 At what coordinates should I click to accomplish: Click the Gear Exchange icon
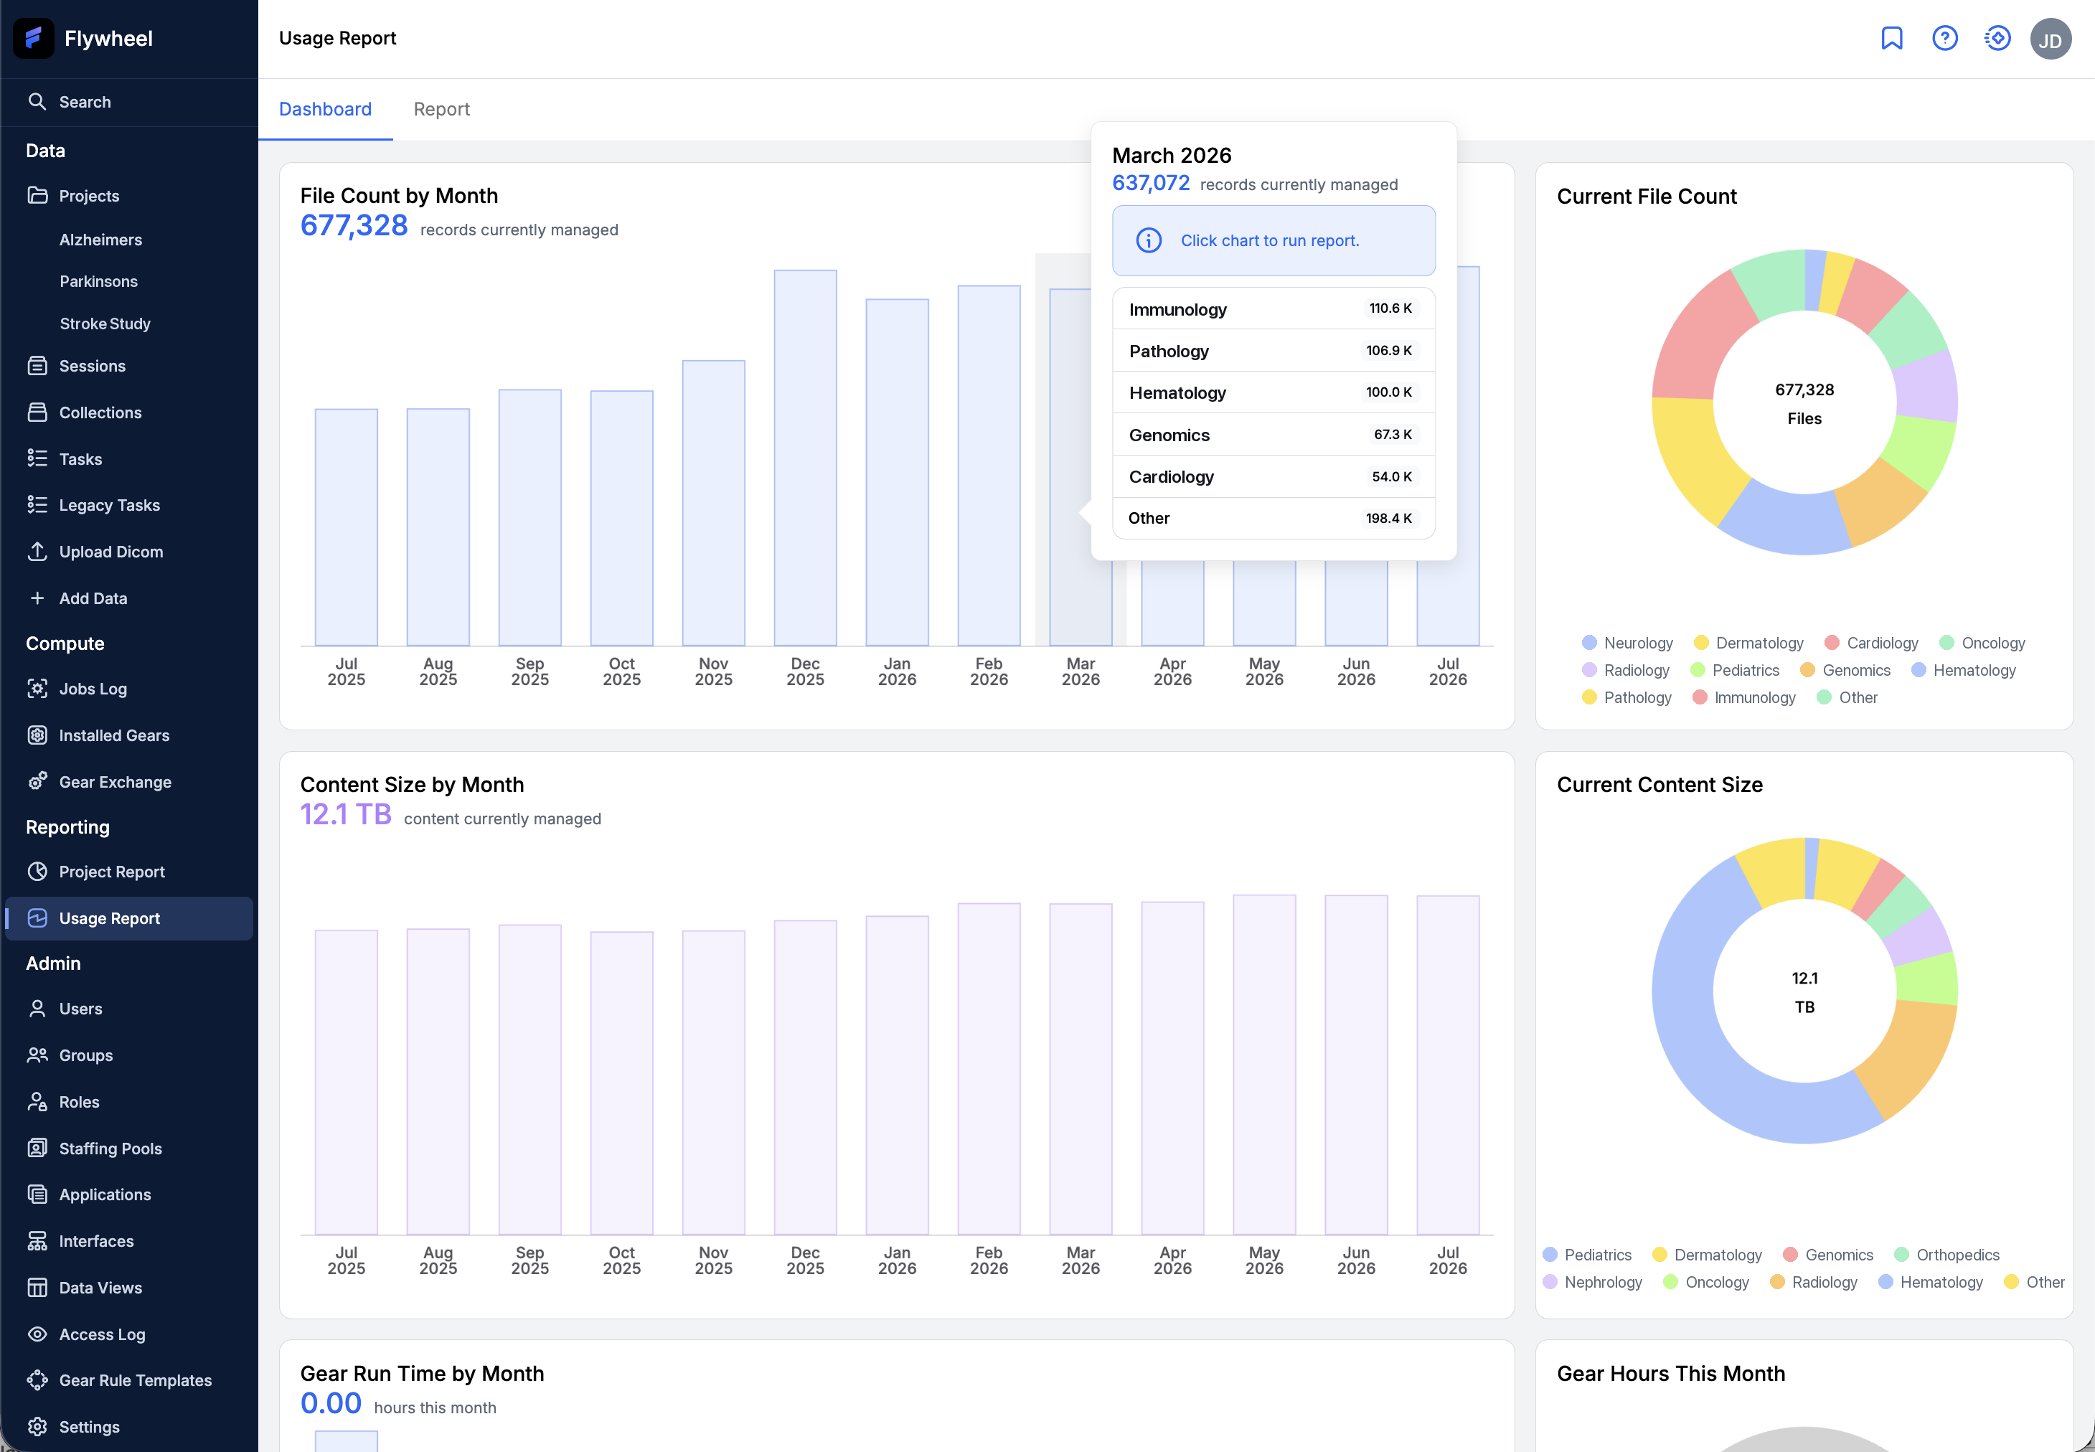[37, 781]
